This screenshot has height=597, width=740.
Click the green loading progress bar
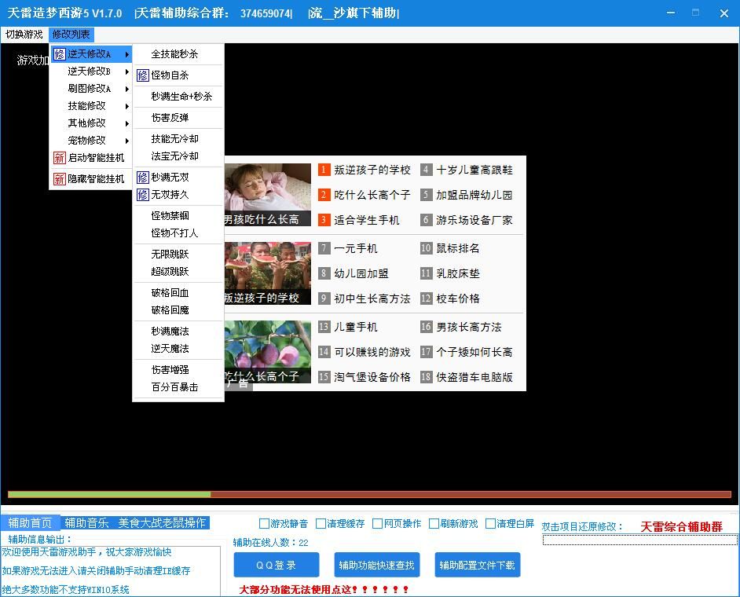pos(110,495)
